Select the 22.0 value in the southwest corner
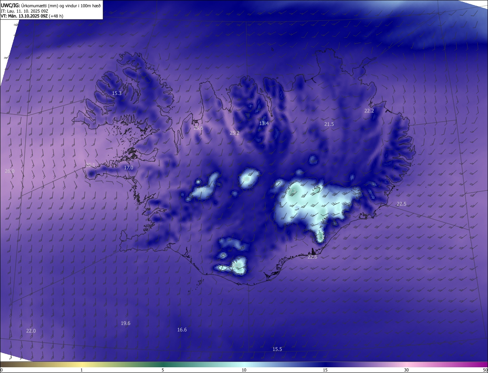The image size is (488, 373). point(31,331)
